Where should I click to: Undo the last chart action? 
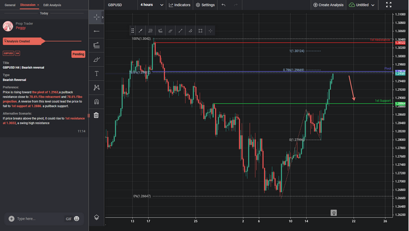pos(223,5)
